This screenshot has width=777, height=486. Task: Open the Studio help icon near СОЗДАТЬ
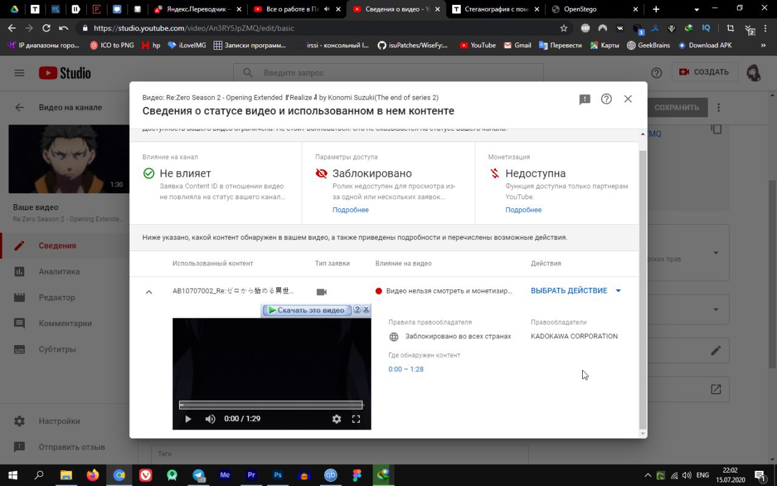click(x=656, y=72)
